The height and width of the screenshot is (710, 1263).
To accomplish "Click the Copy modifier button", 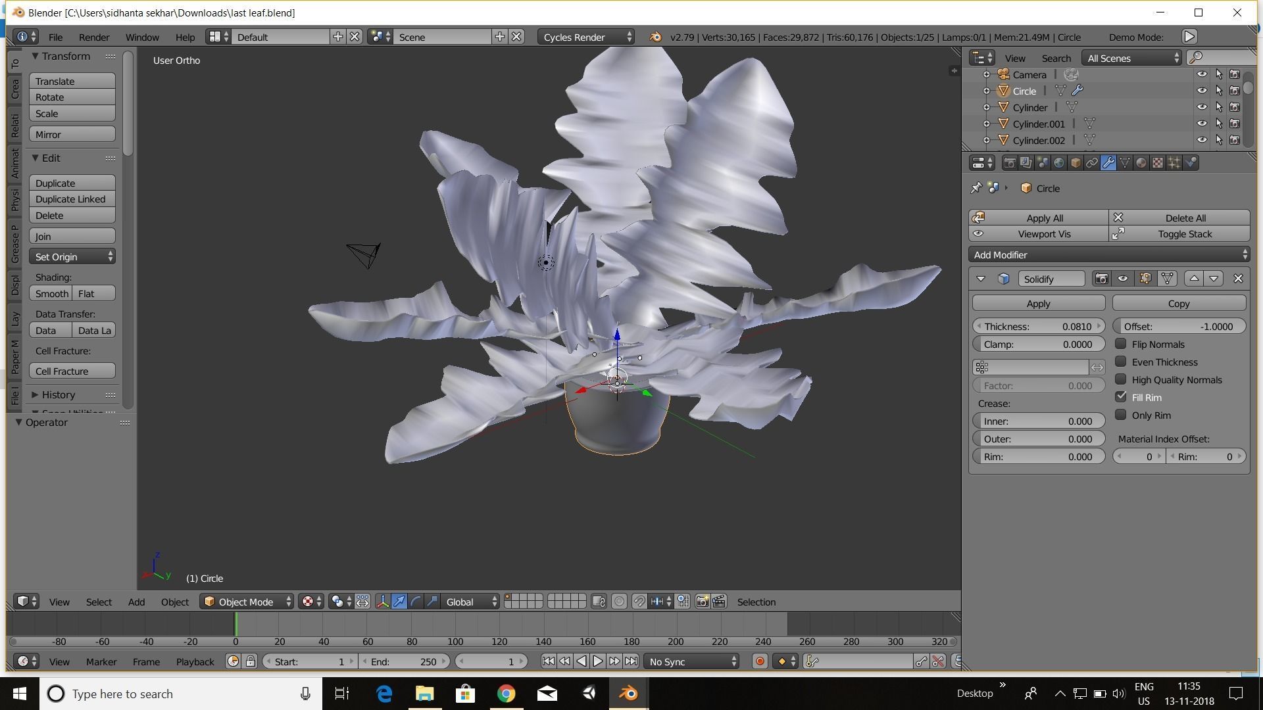I will (x=1179, y=303).
